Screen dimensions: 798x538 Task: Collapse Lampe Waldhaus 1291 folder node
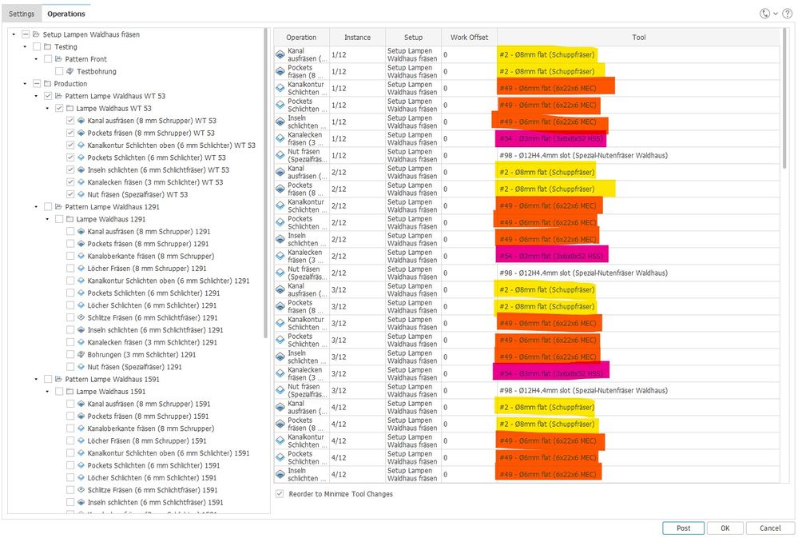click(x=47, y=219)
